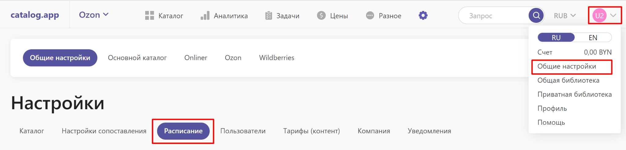Click the Каталог grid icon
The image size is (626, 150).
[149, 16]
